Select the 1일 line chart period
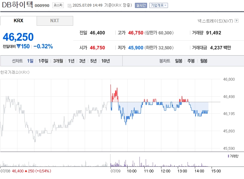 tap(30, 61)
